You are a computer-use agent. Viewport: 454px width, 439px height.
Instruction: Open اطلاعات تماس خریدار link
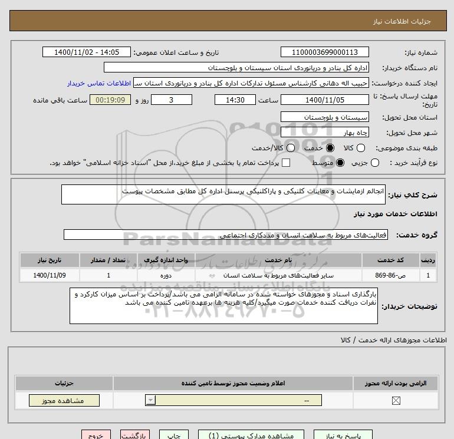[99, 83]
